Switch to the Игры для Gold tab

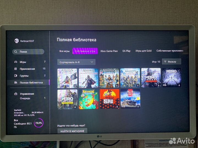144,51
